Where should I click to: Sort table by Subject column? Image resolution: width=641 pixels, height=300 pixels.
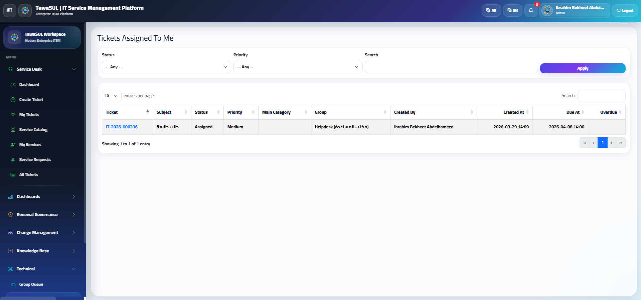coord(172,112)
